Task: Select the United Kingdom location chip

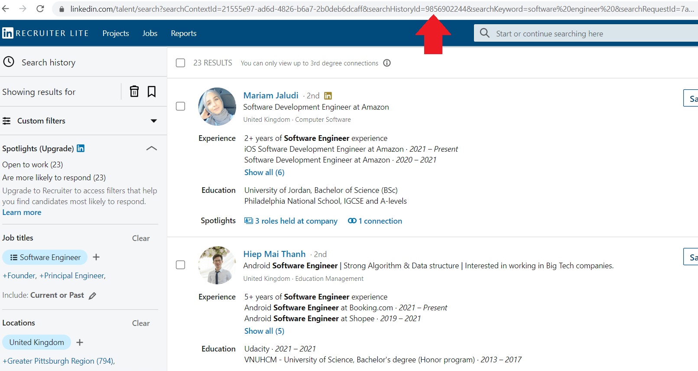Action: tap(37, 342)
